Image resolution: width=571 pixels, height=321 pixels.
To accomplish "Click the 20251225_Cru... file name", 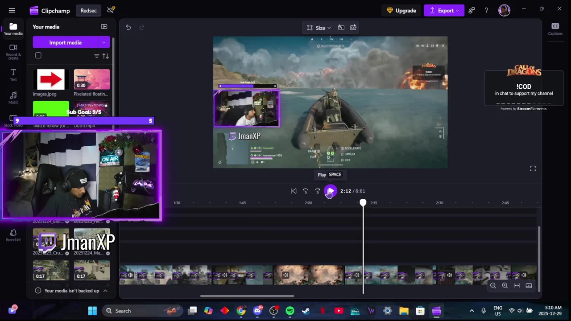I will point(48,253).
